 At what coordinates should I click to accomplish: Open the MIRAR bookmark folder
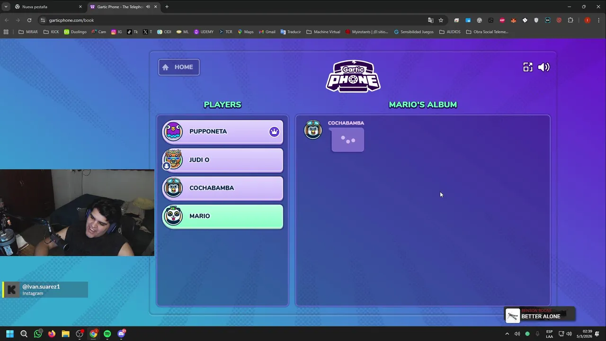coord(28,32)
